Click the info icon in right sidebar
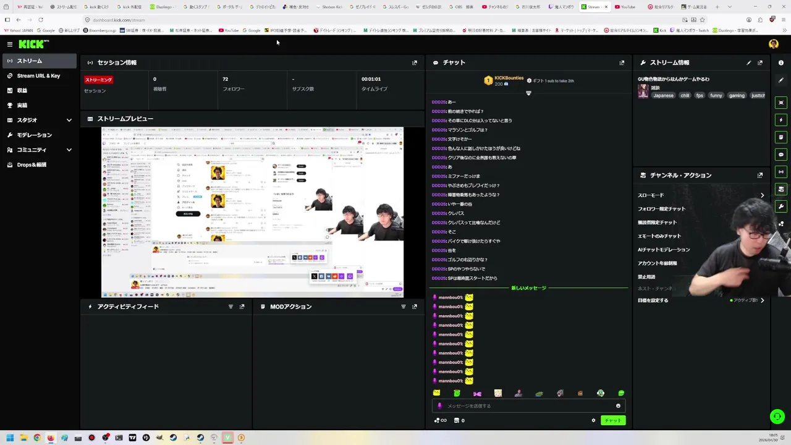 coord(781,62)
